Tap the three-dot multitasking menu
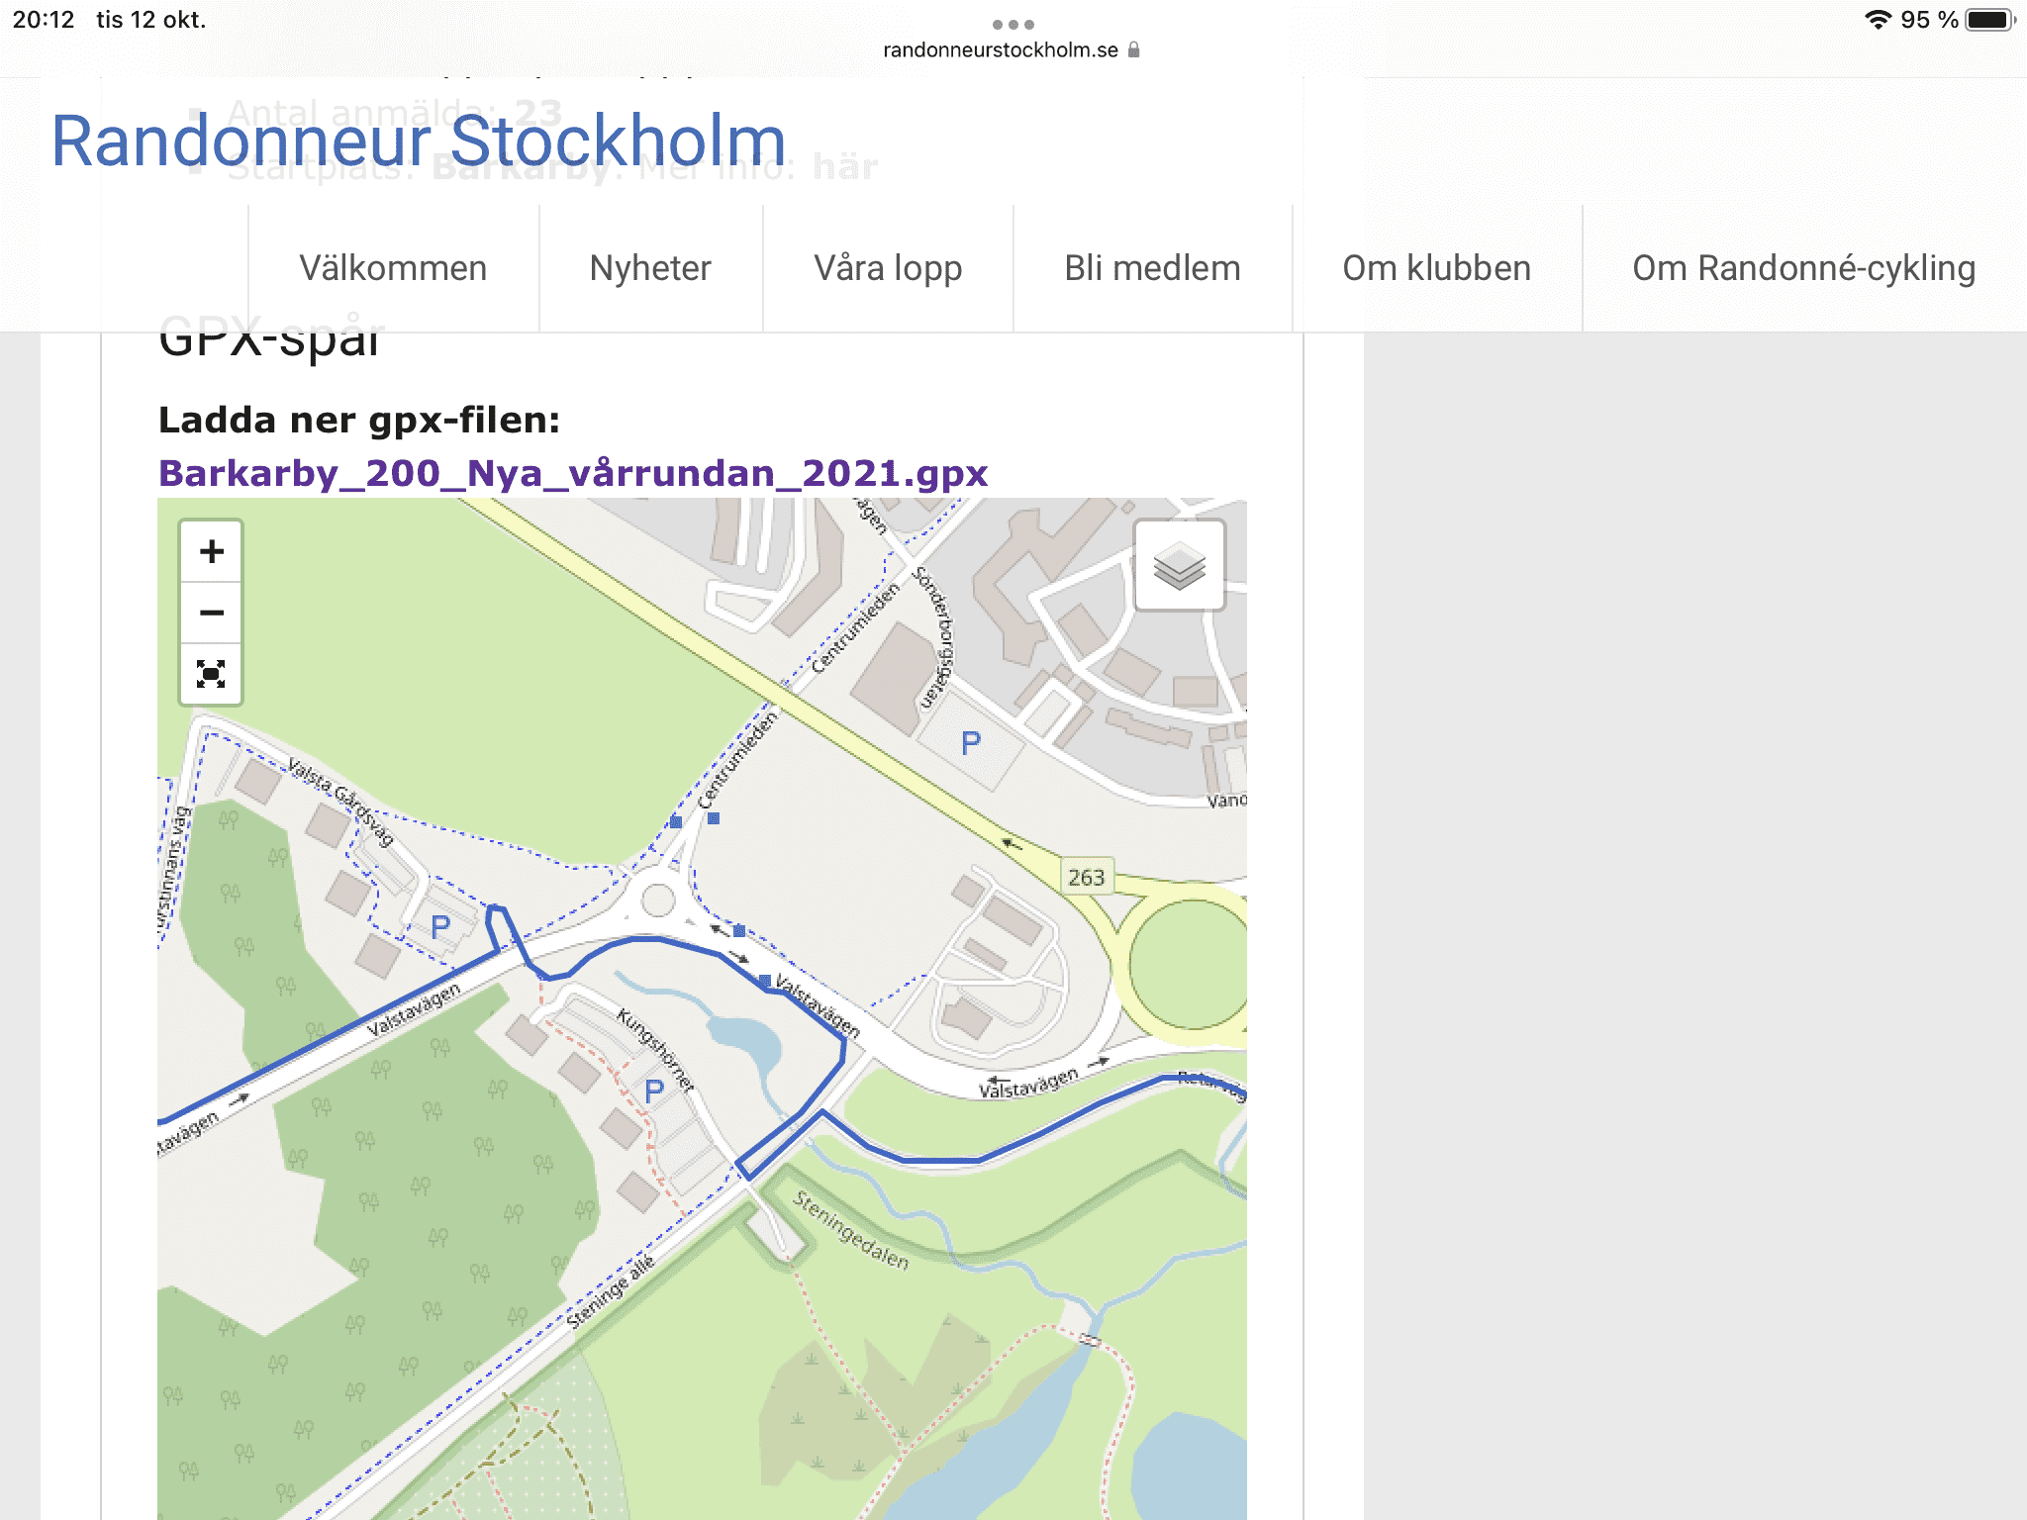 point(1013,24)
